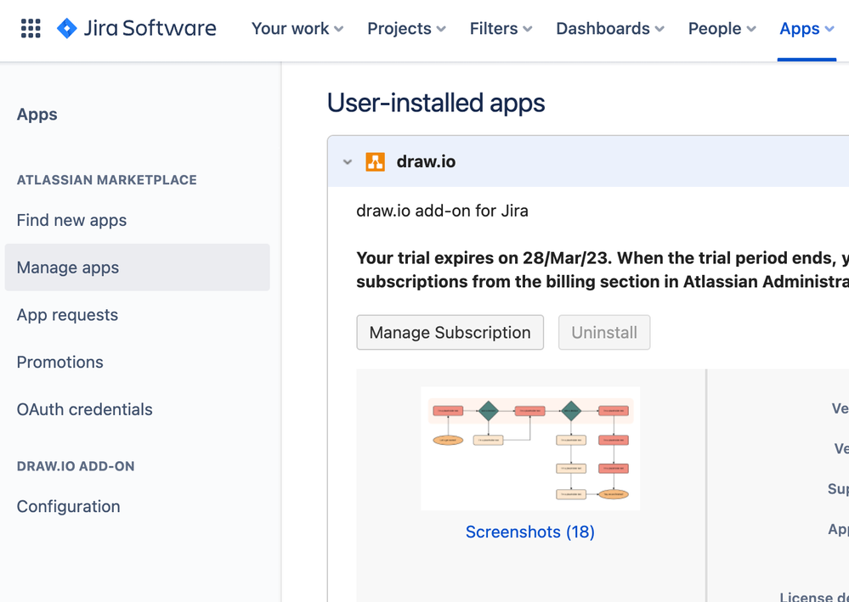
Task: Open the draw.io flowchart screenshot thumbnail
Action: click(x=530, y=448)
